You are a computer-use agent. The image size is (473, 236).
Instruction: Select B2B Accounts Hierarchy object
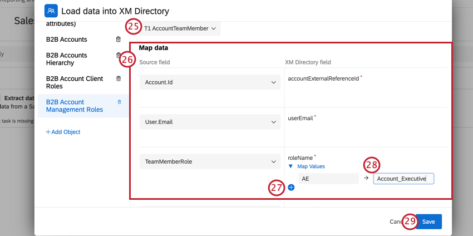pos(67,59)
